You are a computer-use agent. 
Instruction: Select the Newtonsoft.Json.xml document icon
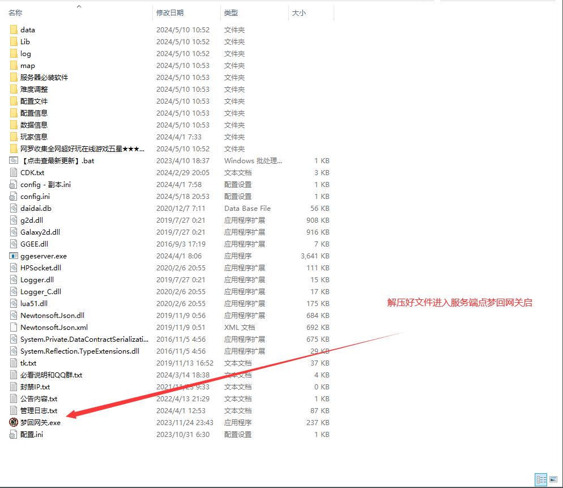(x=14, y=327)
